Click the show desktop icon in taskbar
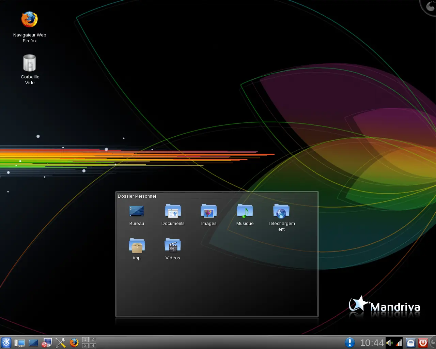Viewport: 436px width, 349px height. [x=33, y=343]
